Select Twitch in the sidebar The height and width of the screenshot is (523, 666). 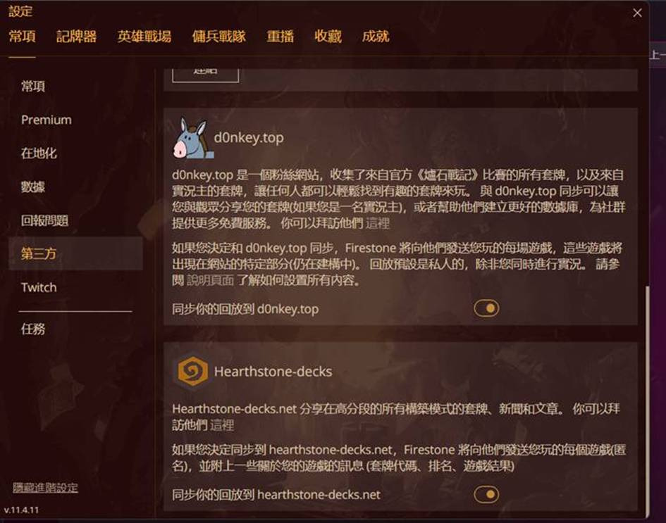[x=39, y=288]
